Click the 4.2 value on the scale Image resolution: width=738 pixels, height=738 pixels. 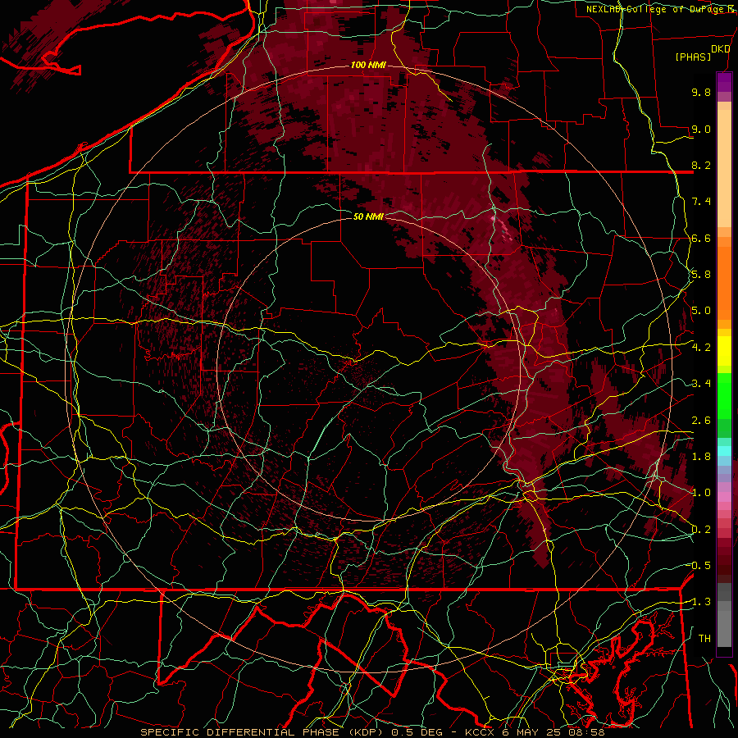coord(701,348)
